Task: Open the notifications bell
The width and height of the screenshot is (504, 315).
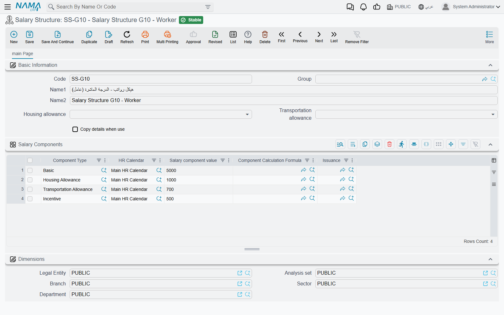Action: [364, 7]
